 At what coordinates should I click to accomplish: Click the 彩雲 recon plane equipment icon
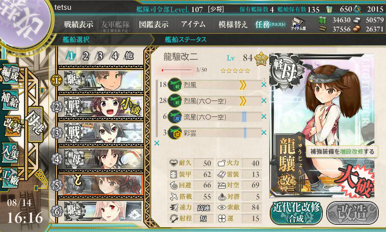[175, 133]
